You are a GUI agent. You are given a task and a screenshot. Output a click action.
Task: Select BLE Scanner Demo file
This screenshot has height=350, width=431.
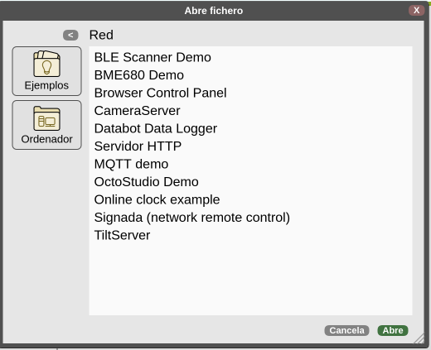coord(153,57)
